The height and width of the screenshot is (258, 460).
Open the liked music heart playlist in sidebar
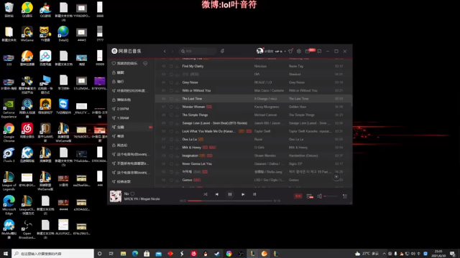127,64
